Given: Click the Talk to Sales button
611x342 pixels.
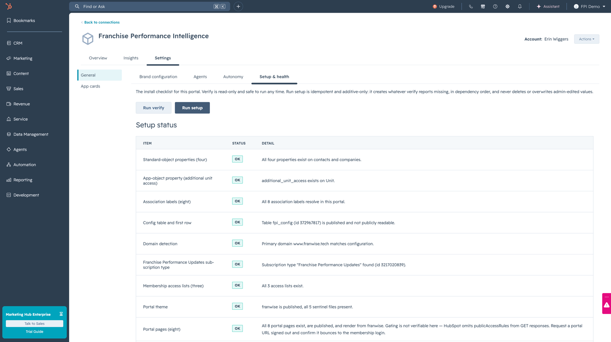Looking at the screenshot, I should tap(34, 324).
